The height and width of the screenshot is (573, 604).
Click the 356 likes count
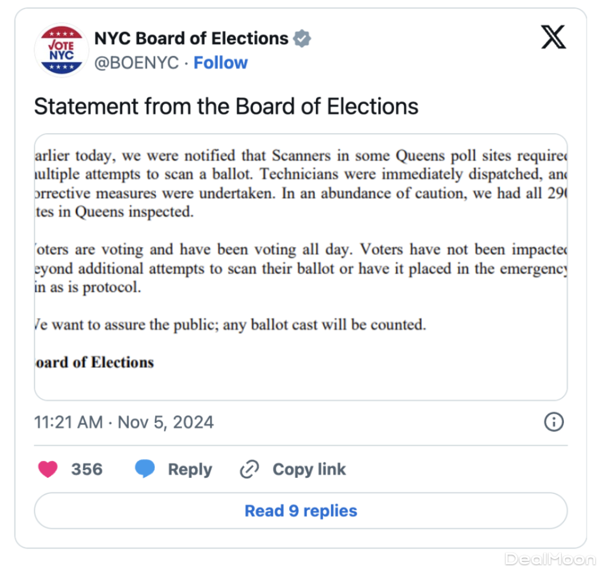coord(87,470)
